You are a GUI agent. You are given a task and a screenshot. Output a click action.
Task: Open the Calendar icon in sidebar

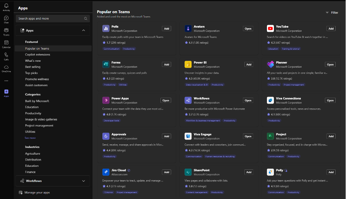pyautogui.click(x=6, y=43)
